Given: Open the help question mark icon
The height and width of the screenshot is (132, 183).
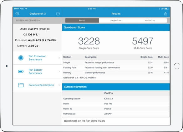Looking at the screenshot, I should coord(58,14).
